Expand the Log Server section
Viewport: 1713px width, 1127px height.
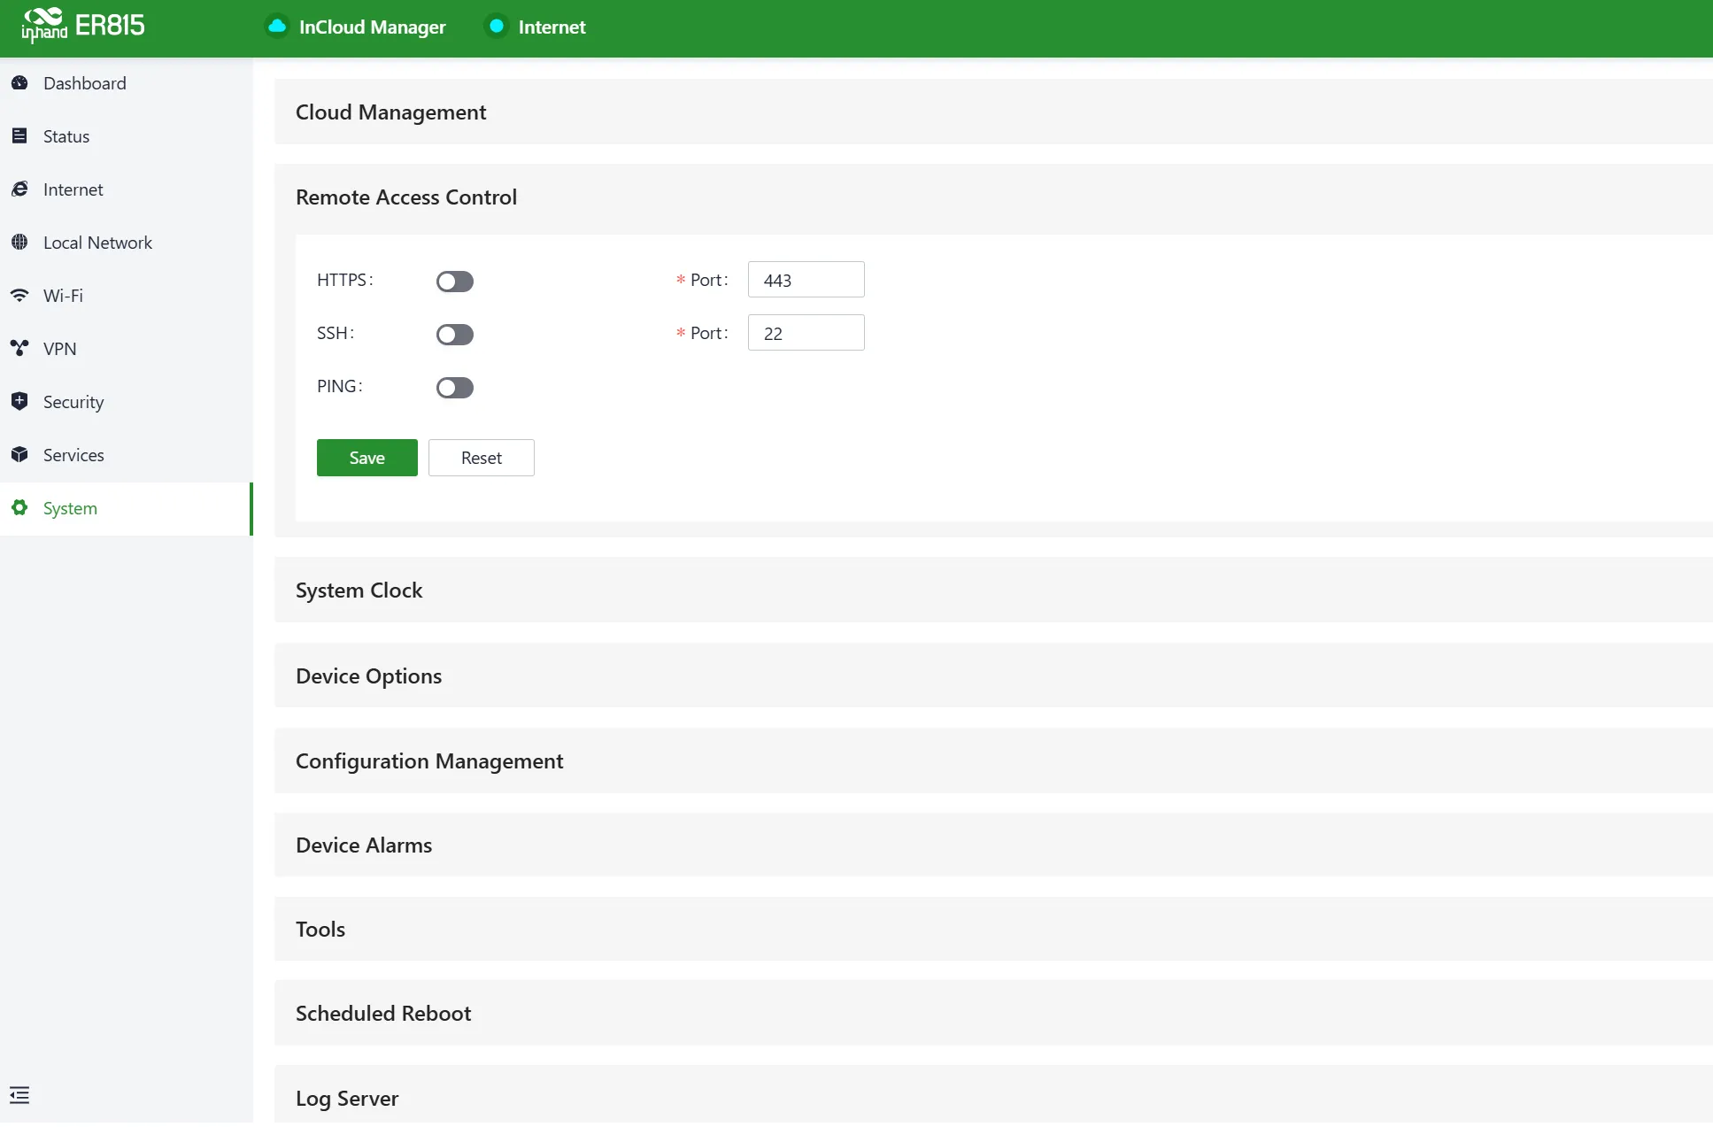point(993,1096)
